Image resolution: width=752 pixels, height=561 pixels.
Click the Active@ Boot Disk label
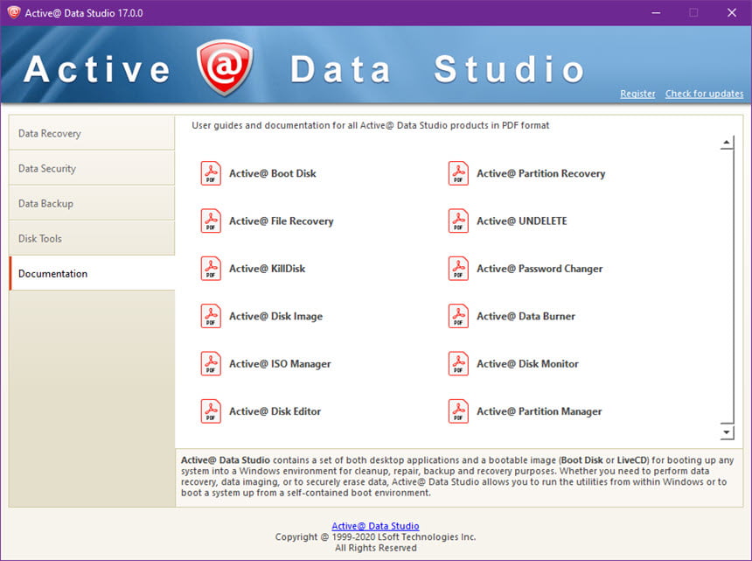pos(273,173)
